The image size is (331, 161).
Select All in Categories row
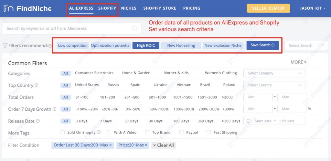[x=66, y=73]
